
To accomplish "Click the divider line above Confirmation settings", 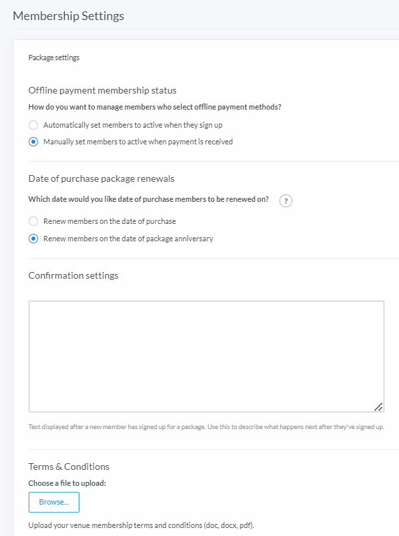I will [x=214, y=259].
